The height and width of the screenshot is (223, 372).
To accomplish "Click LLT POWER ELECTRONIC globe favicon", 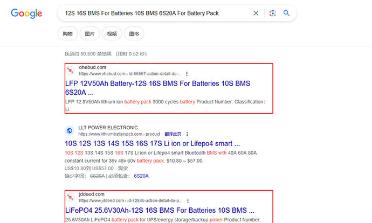I will (69, 130).
